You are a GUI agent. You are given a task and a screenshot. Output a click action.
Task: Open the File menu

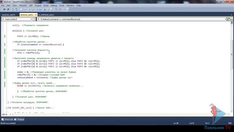[x=3, y=5]
